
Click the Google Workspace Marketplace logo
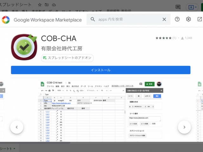pos(6,20)
